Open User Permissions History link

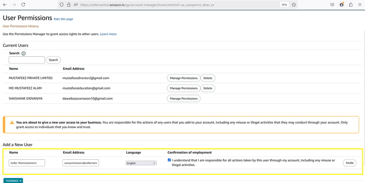21,27
